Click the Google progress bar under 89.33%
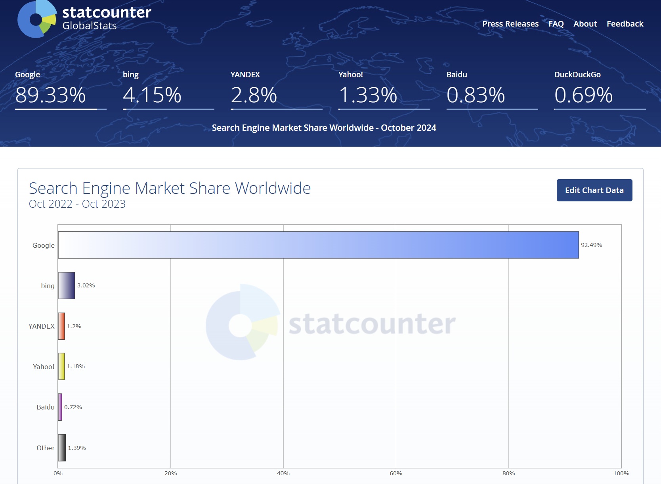This screenshot has height=484, width=661. pyautogui.click(x=61, y=109)
